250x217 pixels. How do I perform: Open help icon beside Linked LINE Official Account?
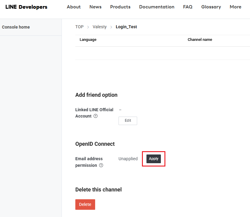click(95, 116)
